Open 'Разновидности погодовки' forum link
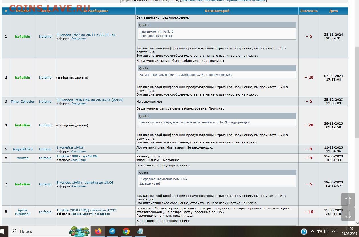Viewport: 359px width, 237px height. coord(91,214)
